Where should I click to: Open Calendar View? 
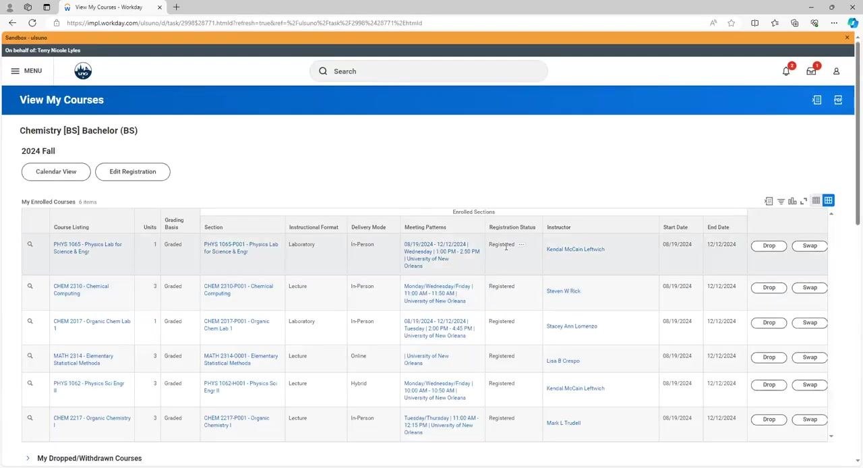[x=56, y=172]
